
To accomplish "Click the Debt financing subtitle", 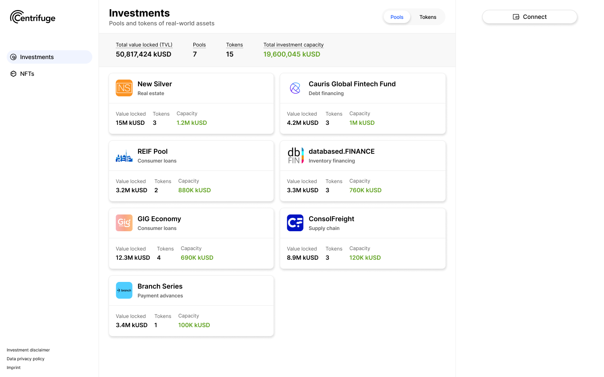I will [326, 93].
